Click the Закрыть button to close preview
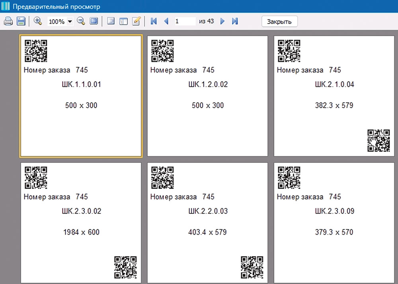Screen dimensions: 398x284 (x=279, y=21)
